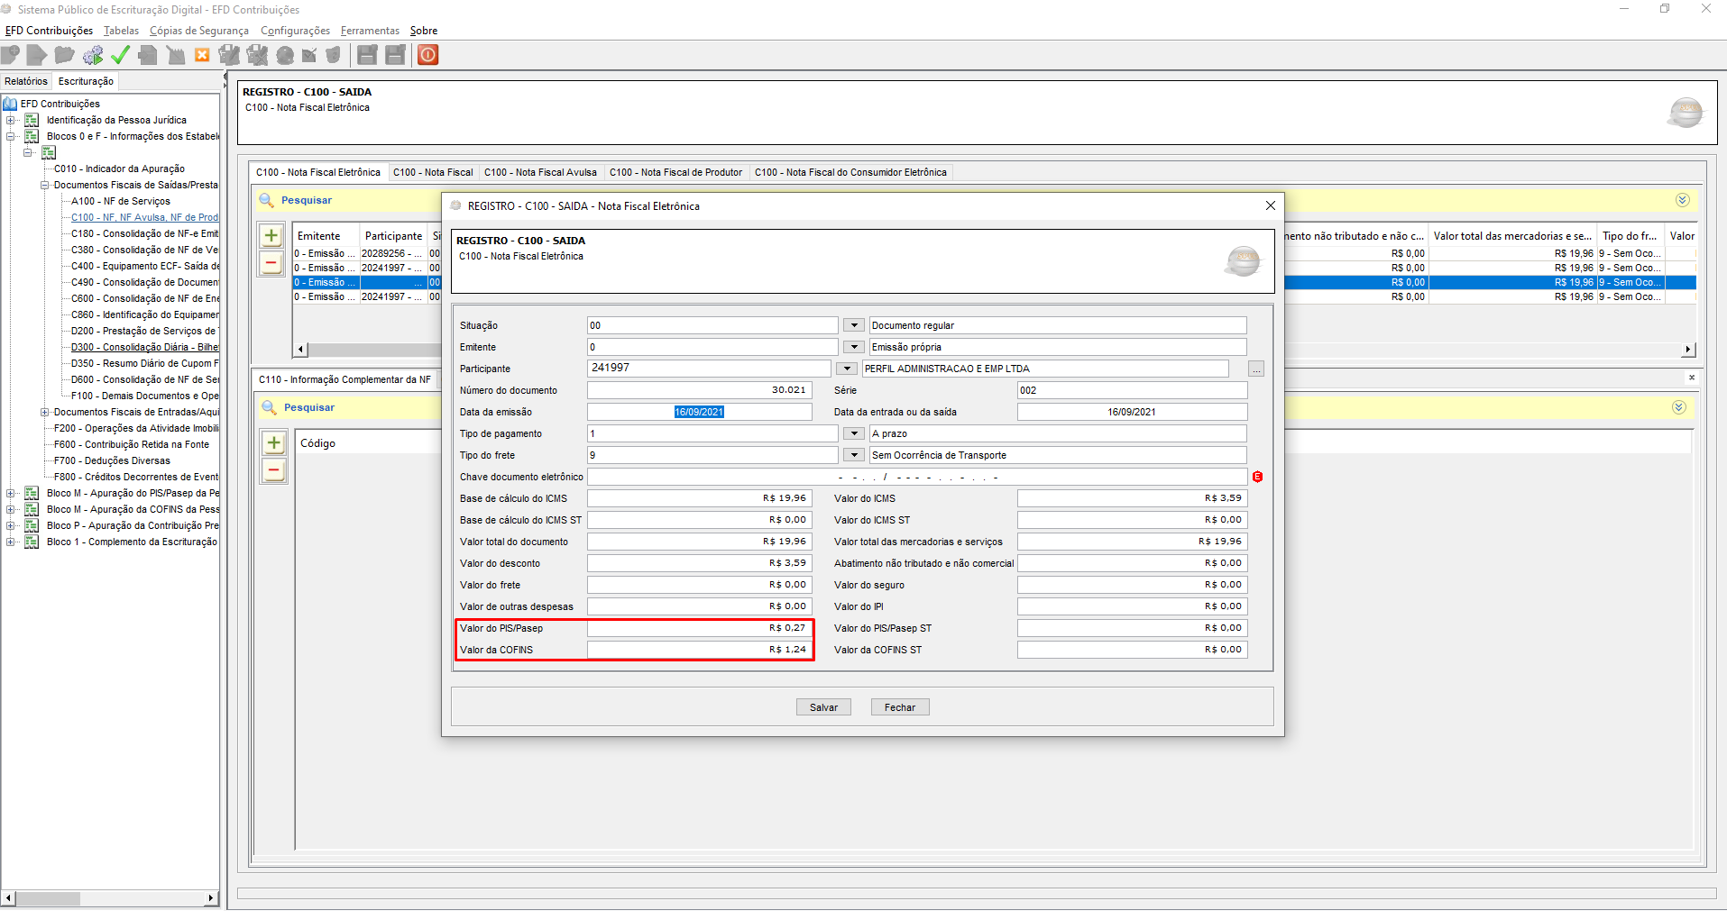Click the Fechar button

[x=899, y=707]
